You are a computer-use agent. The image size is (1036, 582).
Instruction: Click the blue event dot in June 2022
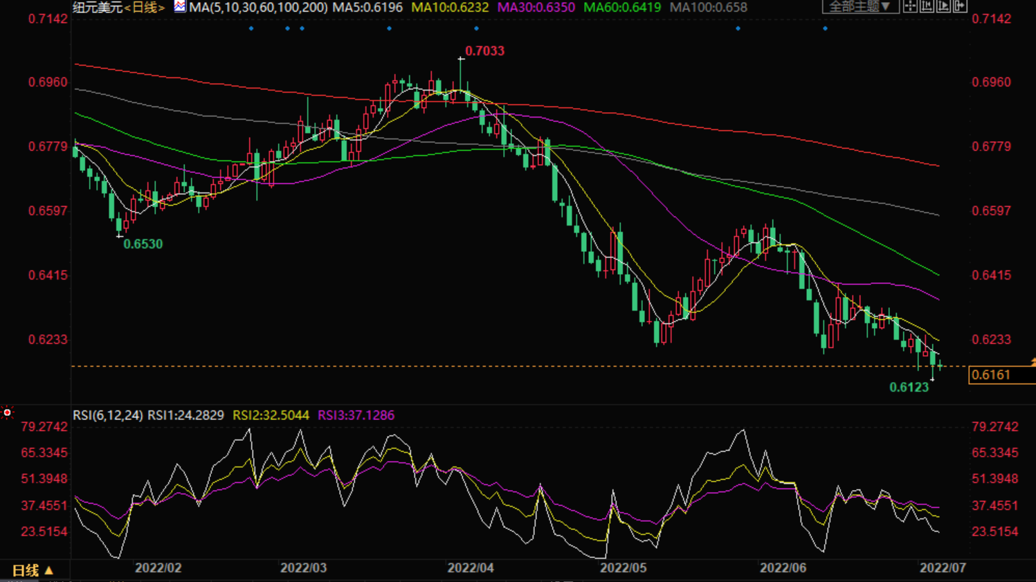coord(825,28)
